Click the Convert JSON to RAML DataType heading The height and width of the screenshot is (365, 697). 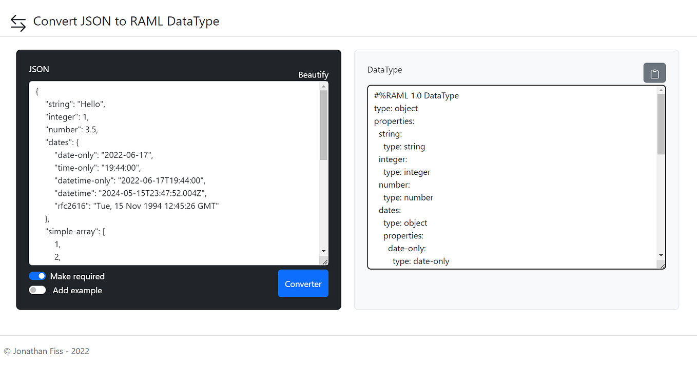(x=126, y=21)
